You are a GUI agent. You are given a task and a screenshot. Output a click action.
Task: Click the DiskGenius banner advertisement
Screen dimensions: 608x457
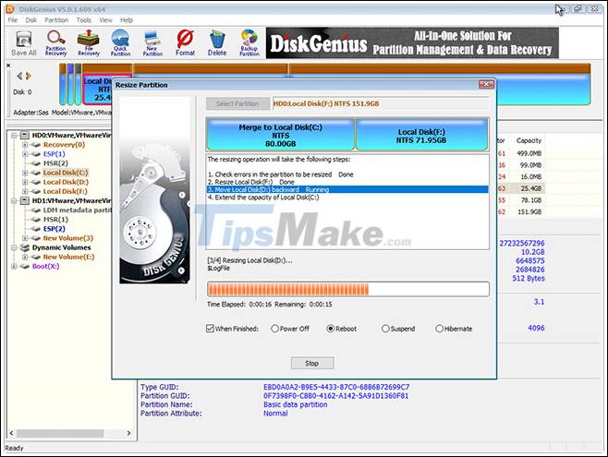pyautogui.click(x=412, y=43)
